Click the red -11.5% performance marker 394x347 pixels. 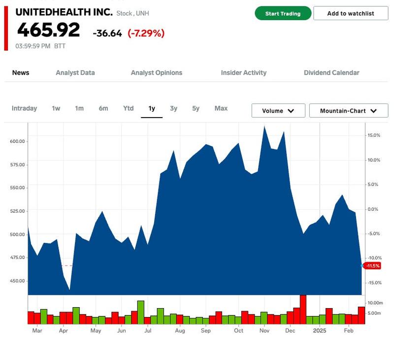coord(372,265)
